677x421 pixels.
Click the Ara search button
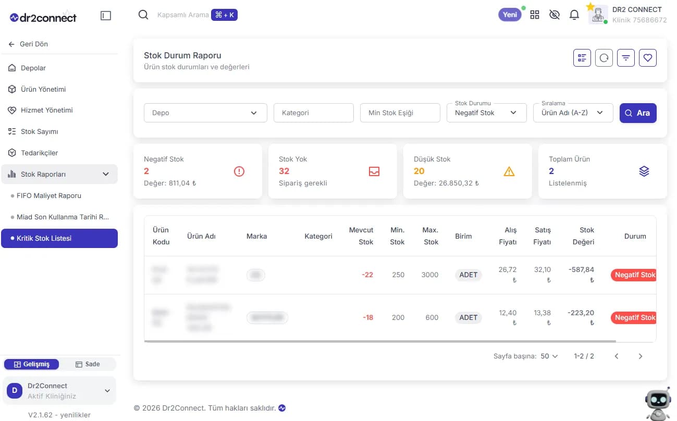638,113
